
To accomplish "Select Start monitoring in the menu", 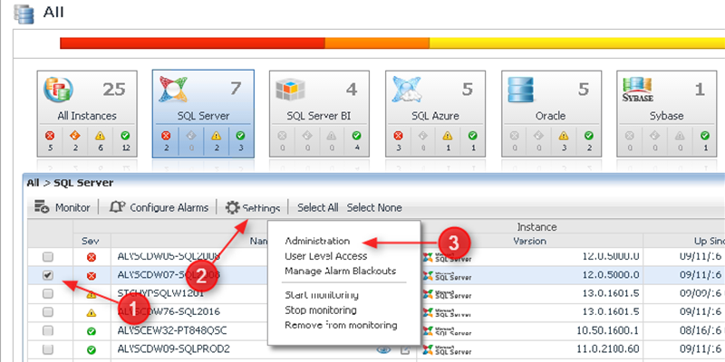I will pos(322,295).
